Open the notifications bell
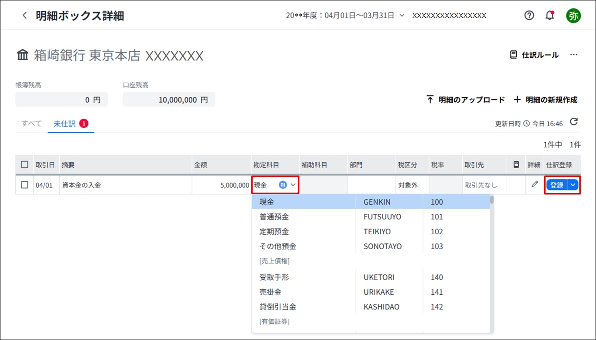Screen dimensions: 596x340 point(550,15)
